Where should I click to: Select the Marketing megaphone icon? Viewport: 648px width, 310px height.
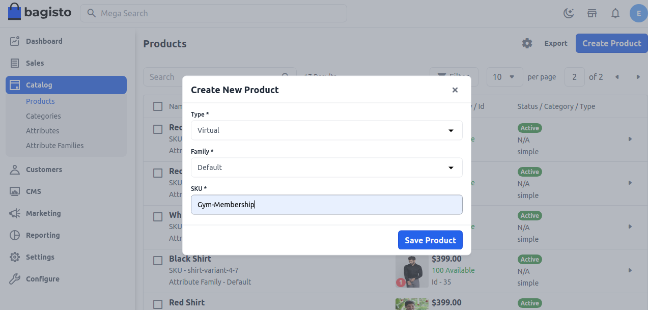tap(14, 213)
